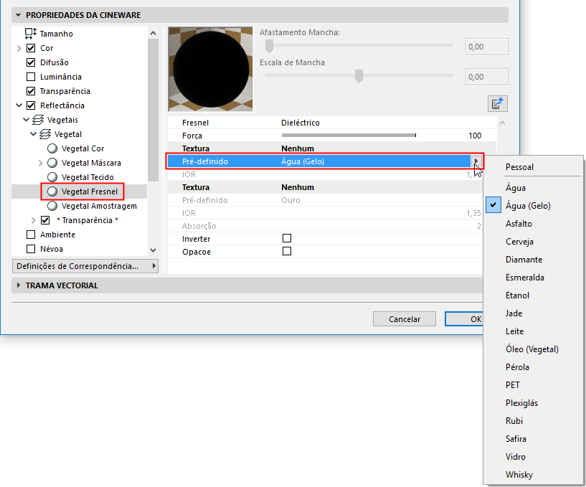Choose PET preset
This screenshot has height=487, width=586.
coord(512,385)
